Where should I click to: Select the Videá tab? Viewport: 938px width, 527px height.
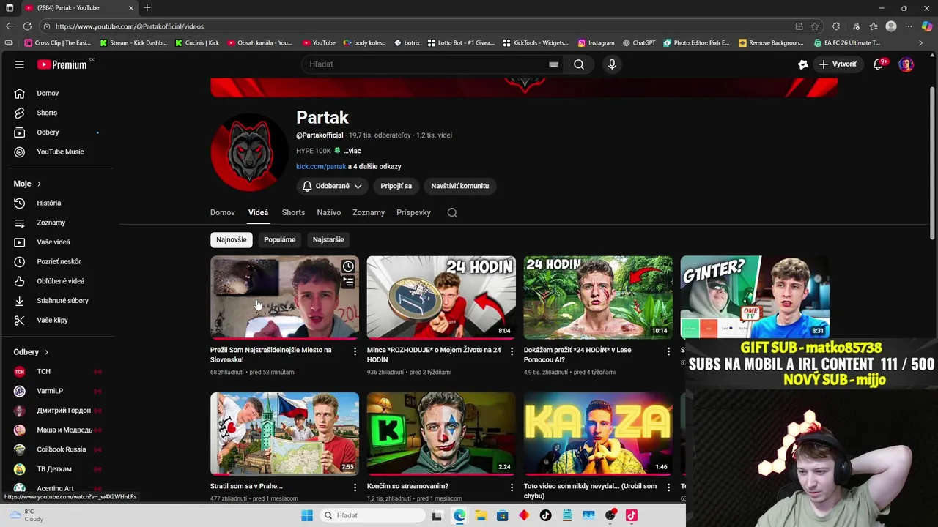tap(258, 212)
